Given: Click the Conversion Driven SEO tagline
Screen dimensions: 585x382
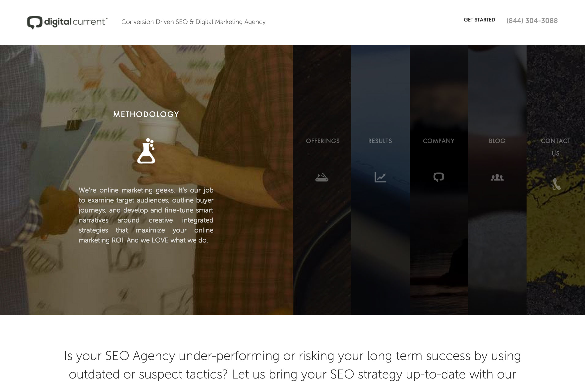Looking at the screenshot, I should coord(193,22).
